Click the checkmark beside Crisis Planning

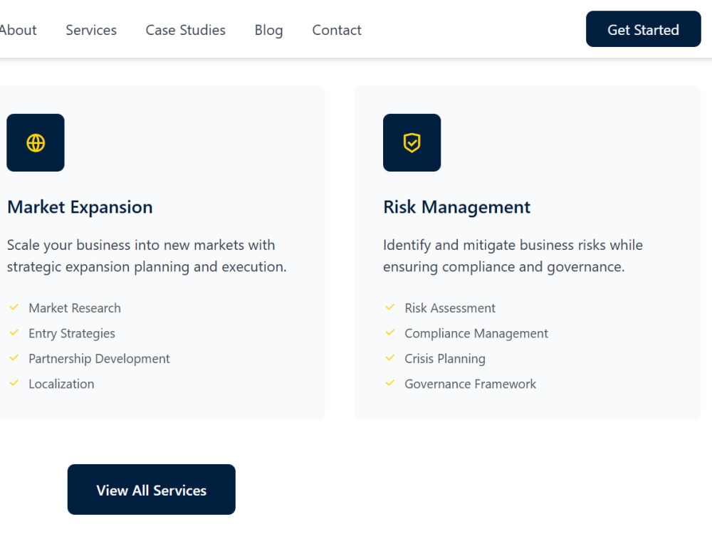(x=390, y=358)
